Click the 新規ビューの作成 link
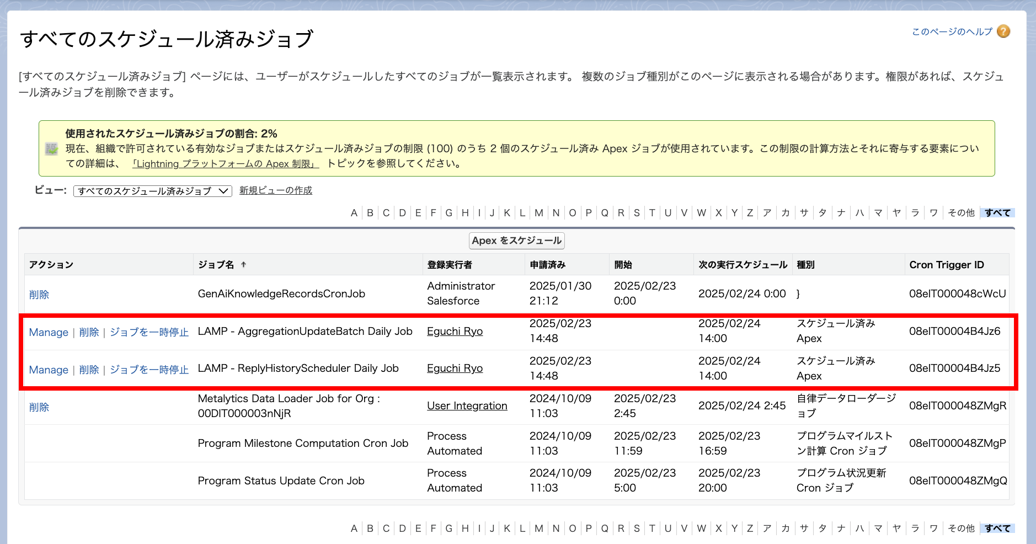 click(275, 190)
